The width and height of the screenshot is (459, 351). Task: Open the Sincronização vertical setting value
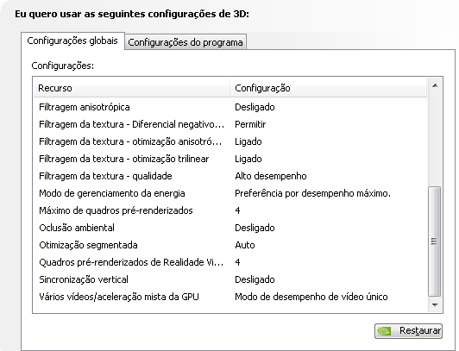point(255,279)
